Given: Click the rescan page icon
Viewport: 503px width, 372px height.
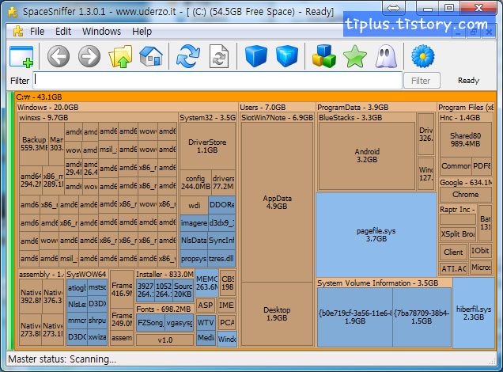Looking at the screenshot, I should (x=219, y=56).
